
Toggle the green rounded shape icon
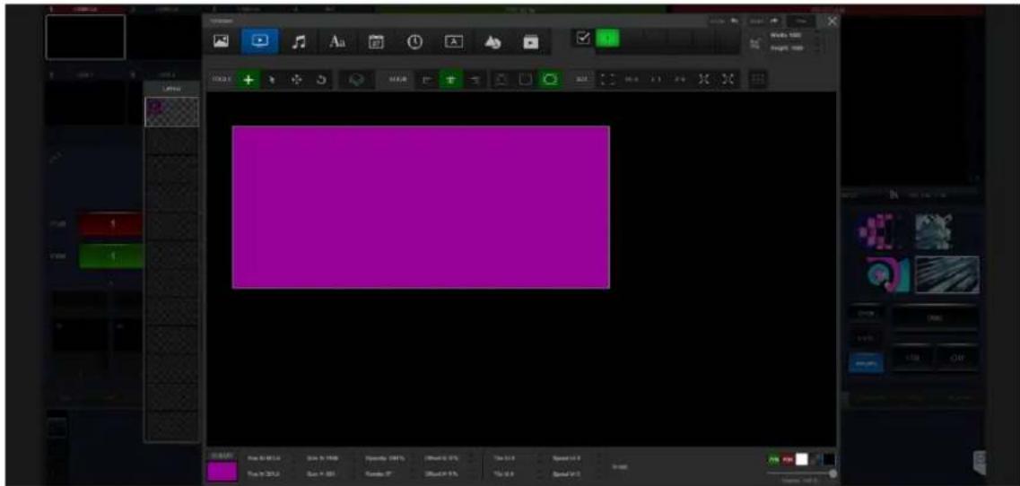[550, 80]
